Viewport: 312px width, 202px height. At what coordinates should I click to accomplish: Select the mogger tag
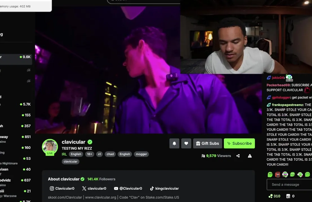pos(141,154)
